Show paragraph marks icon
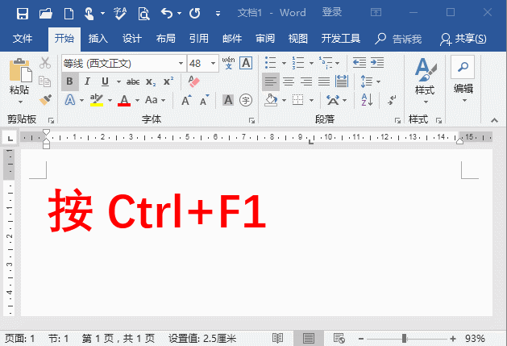 point(392,100)
